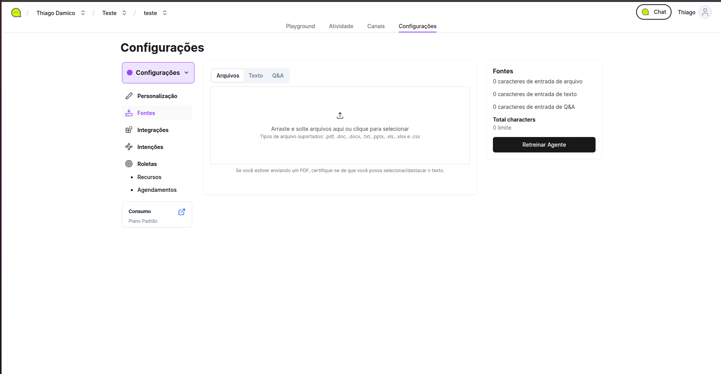Open the Teste breadcrumb dropdown
721x374 pixels.
114,13
